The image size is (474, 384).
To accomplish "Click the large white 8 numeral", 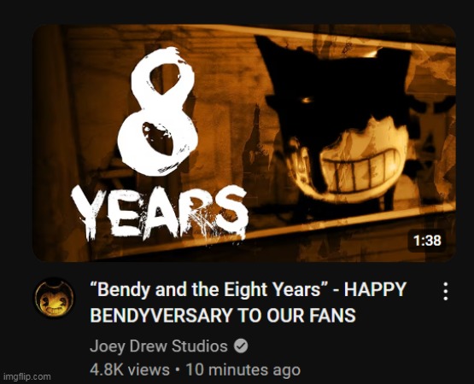I will point(158,111).
